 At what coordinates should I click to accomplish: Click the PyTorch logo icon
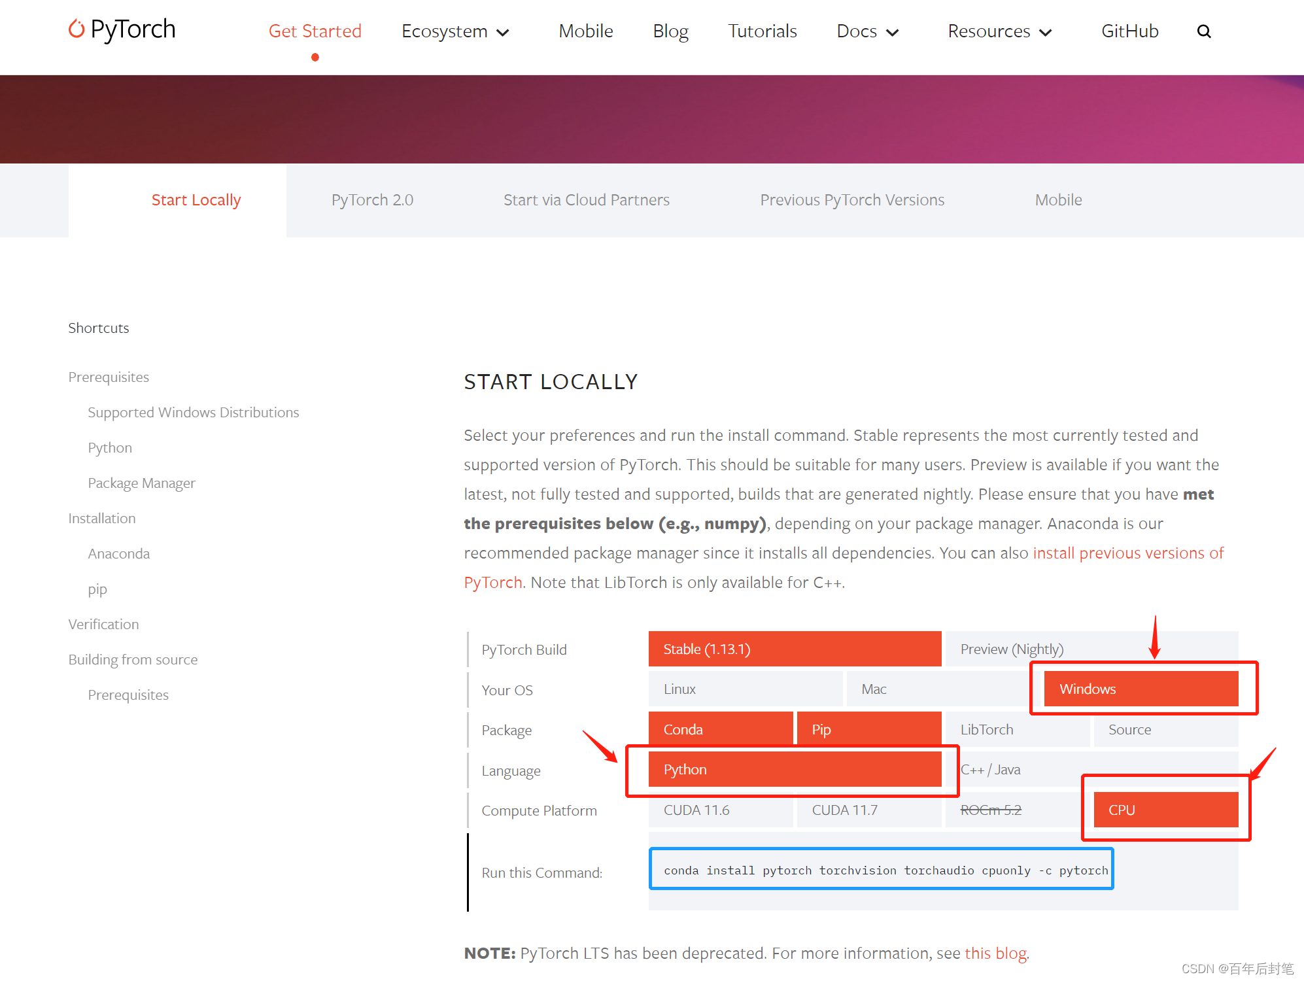click(78, 30)
